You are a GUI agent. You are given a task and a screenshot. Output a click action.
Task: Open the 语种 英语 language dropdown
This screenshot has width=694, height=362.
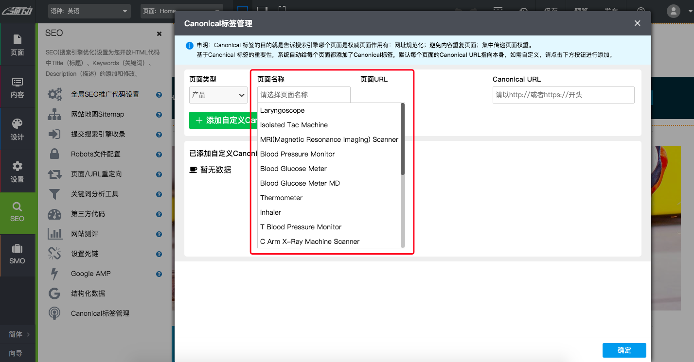click(x=89, y=11)
